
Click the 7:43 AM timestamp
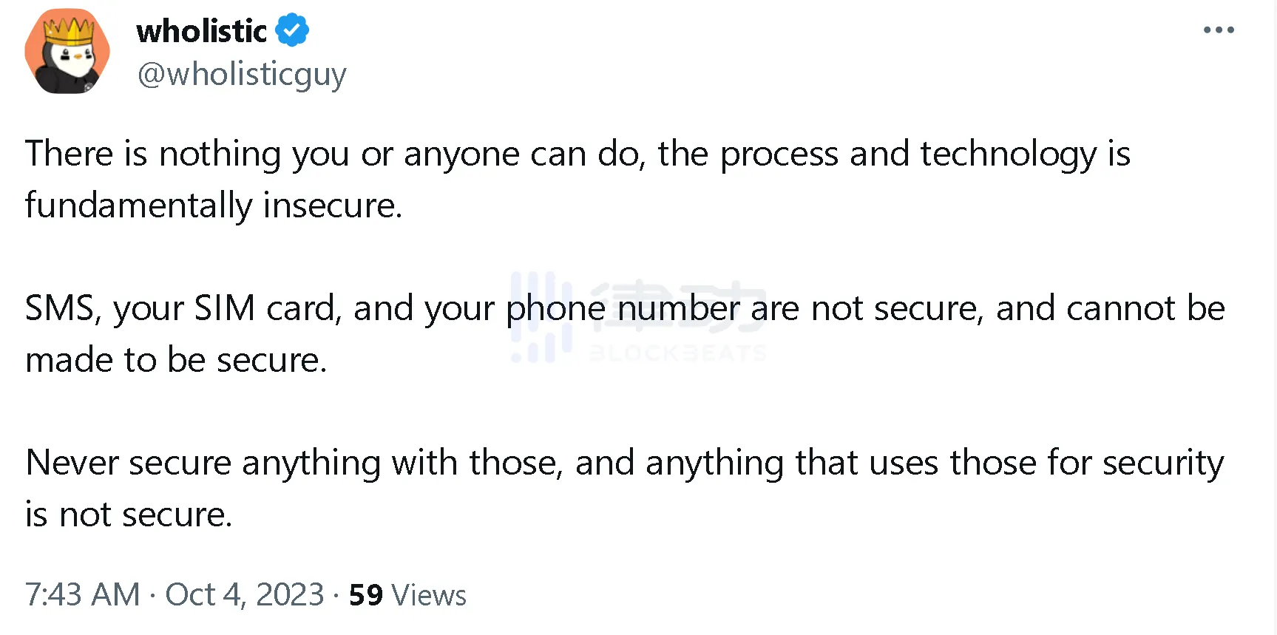pyautogui.click(x=82, y=594)
